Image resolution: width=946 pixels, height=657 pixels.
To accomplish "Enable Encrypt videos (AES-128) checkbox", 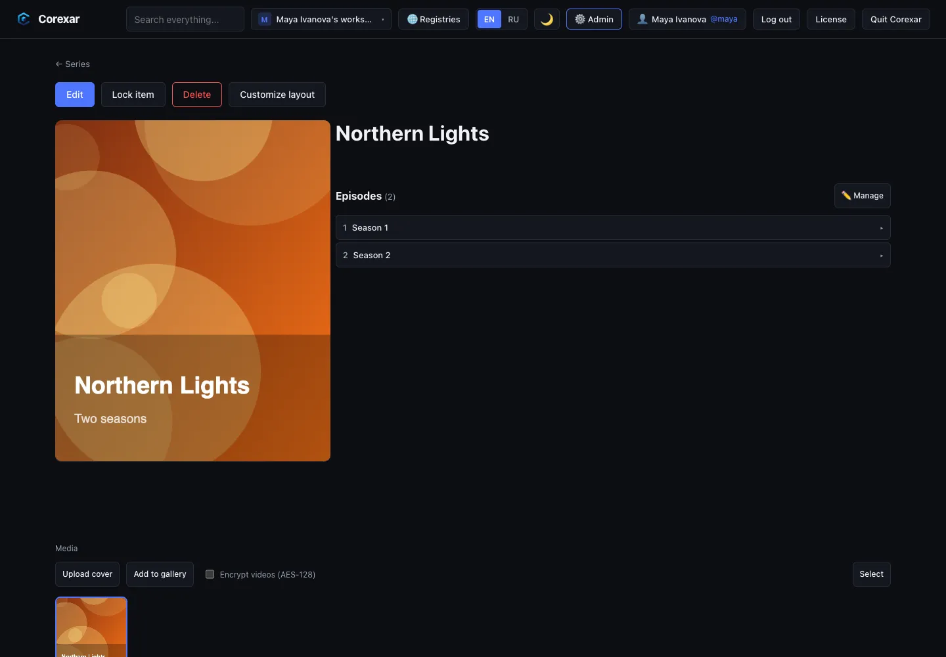I will pos(210,574).
